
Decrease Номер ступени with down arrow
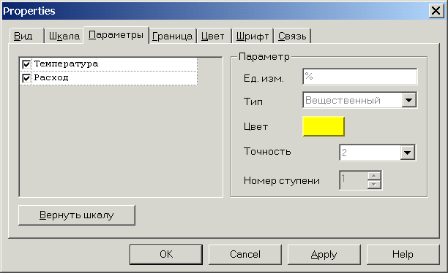click(x=374, y=185)
